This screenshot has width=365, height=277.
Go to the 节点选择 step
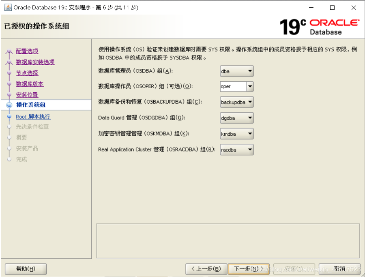coord(27,73)
